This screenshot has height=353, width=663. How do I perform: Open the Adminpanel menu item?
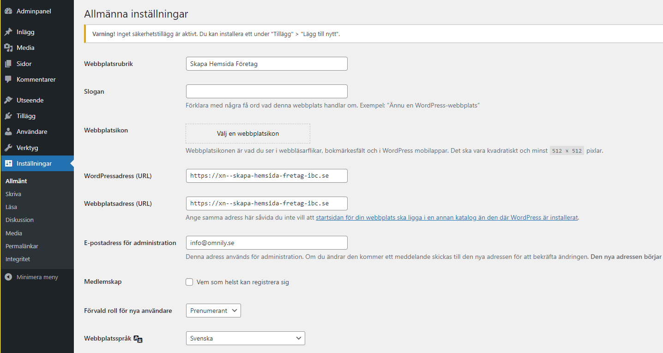click(x=37, y=11)
